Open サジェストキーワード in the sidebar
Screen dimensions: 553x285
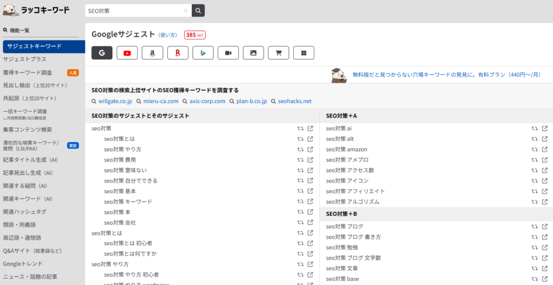pos(44,46)
